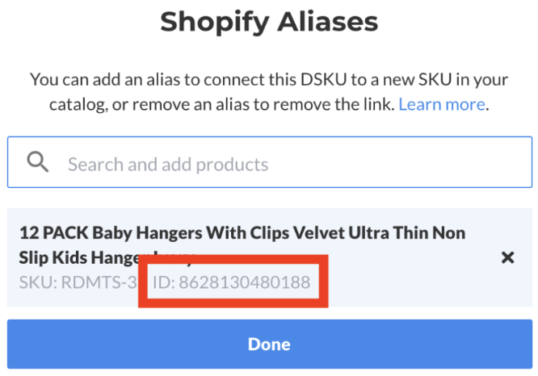This screenshot has width=538, height=376.
Task: Click the word "Aliases" in the title
Action: pyautogui.click(x=328, y=22)
